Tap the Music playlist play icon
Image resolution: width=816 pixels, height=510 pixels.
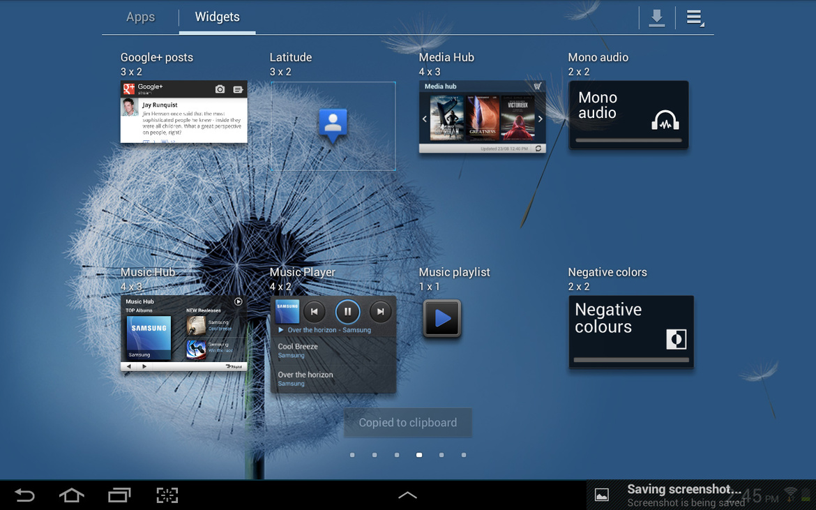(442, 318)
